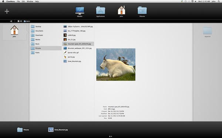The image size is (222, 138).
Task: Select the parrot.jpg file
Action: click(x=78, y=57)
